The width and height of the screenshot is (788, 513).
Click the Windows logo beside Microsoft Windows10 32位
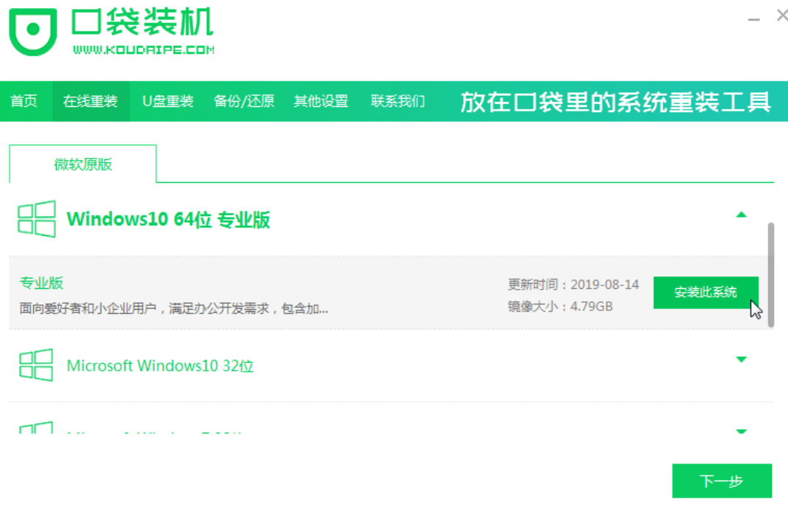coord(36,365)
